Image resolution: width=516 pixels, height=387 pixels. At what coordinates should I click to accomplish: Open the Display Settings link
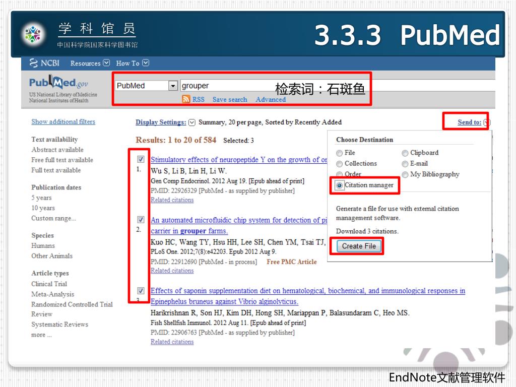[161, 122]
